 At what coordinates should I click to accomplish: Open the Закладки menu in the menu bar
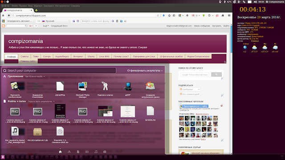pos(49,6)
